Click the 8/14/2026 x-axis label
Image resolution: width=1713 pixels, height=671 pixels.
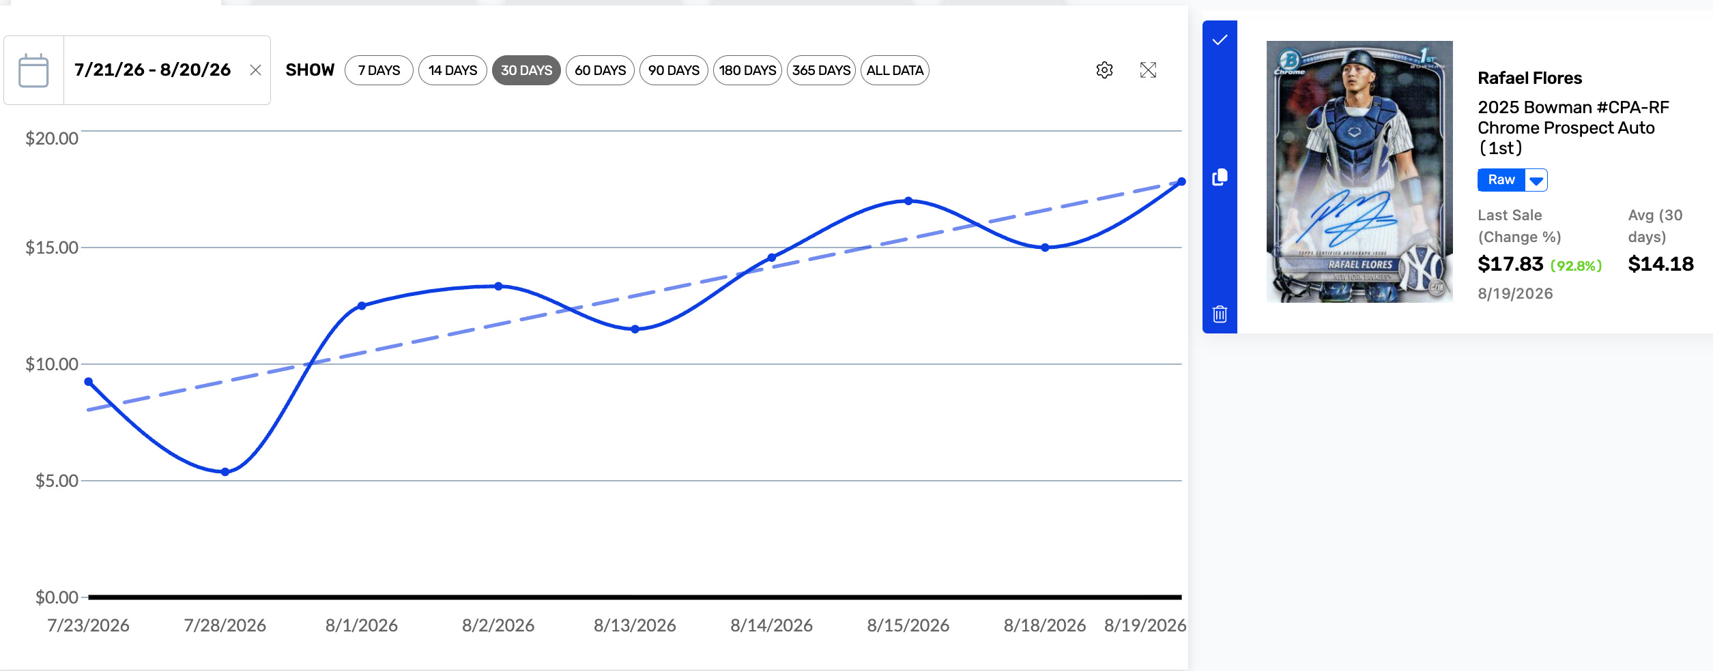[x=771, y=625]
